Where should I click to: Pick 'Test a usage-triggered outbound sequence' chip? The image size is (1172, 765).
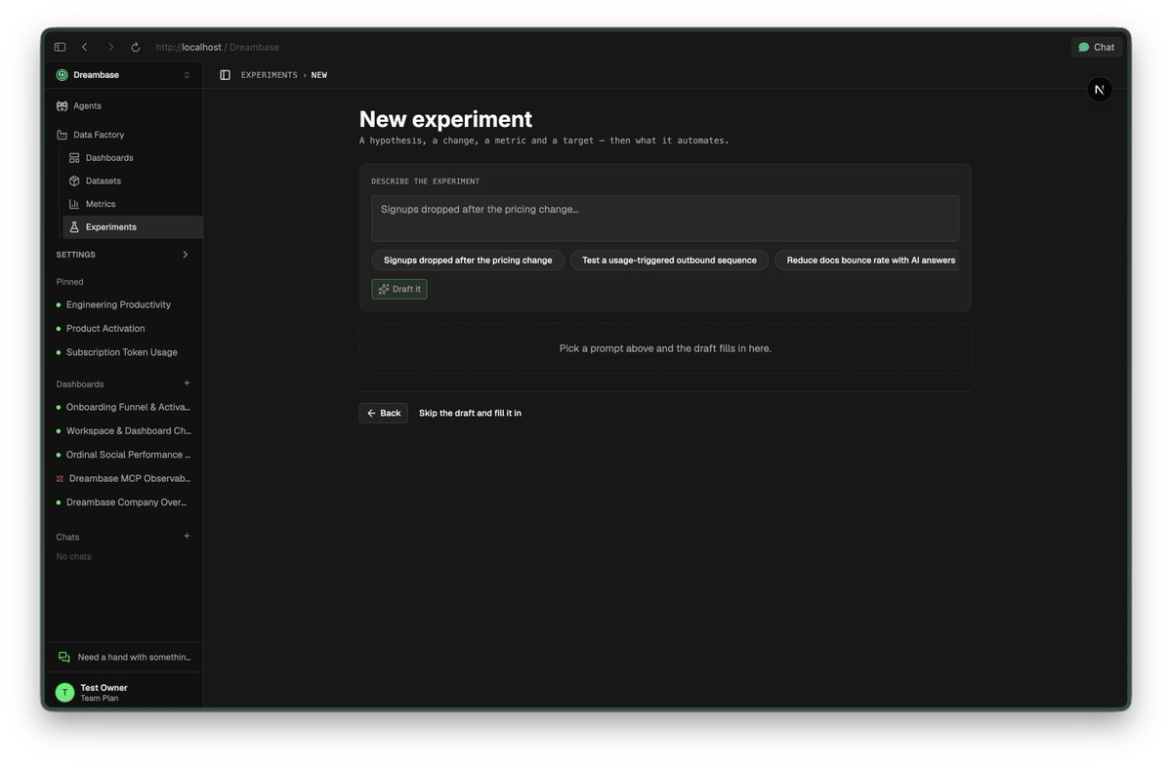[x=669, y=261]
